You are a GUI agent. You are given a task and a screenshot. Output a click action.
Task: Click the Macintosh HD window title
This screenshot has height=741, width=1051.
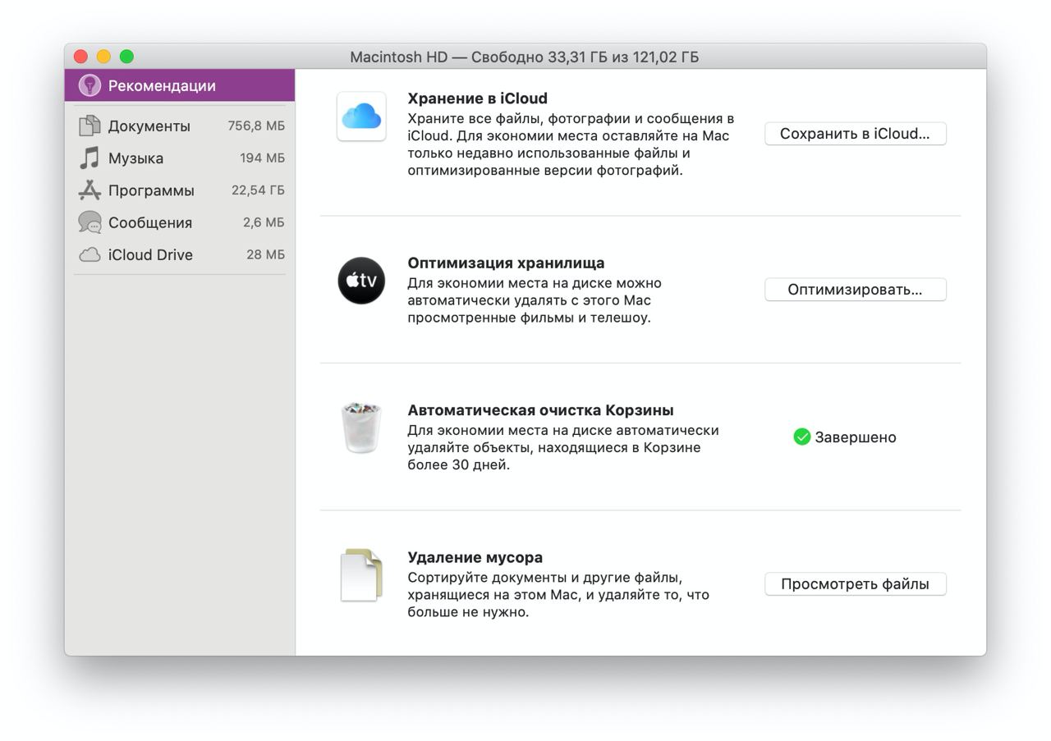point(525,57)
